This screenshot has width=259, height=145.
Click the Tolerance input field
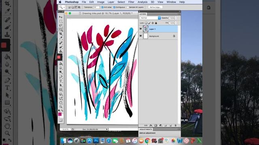coord(96,7)
